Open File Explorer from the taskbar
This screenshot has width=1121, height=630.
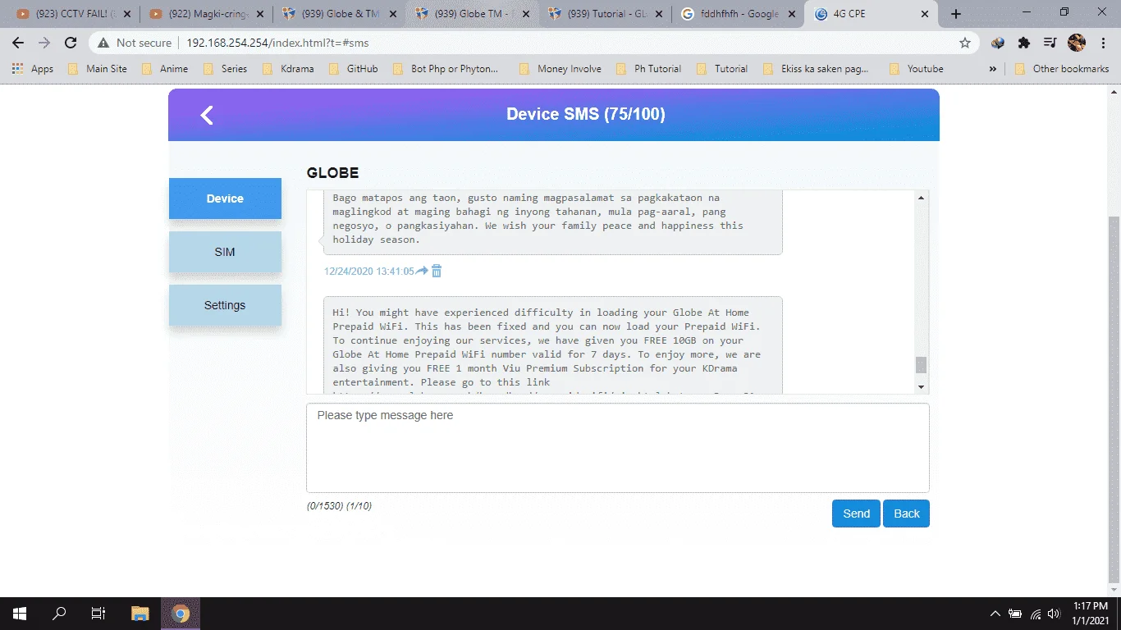[x=140, y=614]
